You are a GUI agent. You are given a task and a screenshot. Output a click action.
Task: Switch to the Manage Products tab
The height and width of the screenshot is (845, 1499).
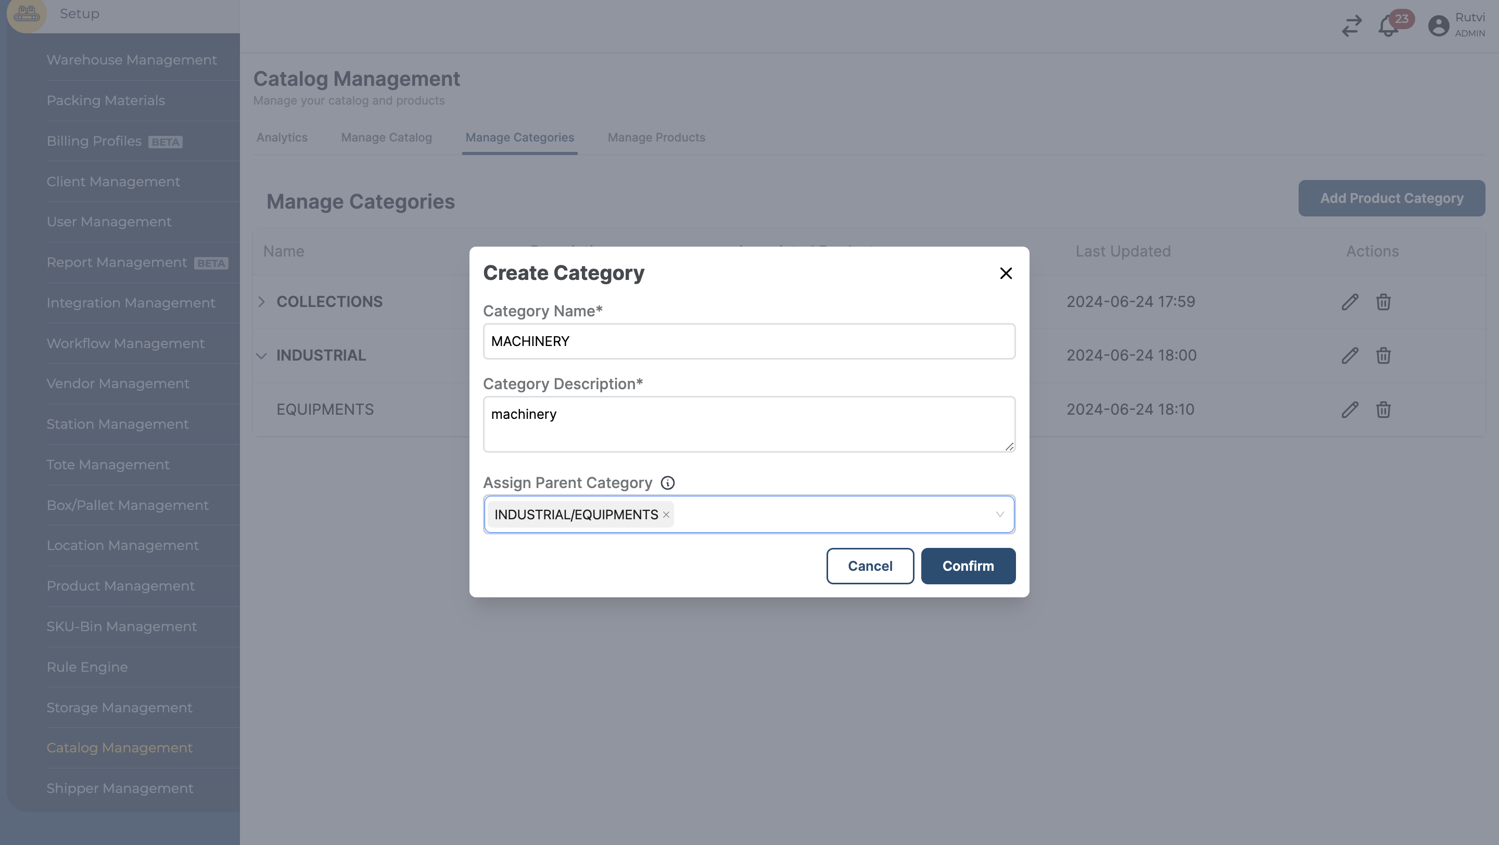tap(656, 138)
